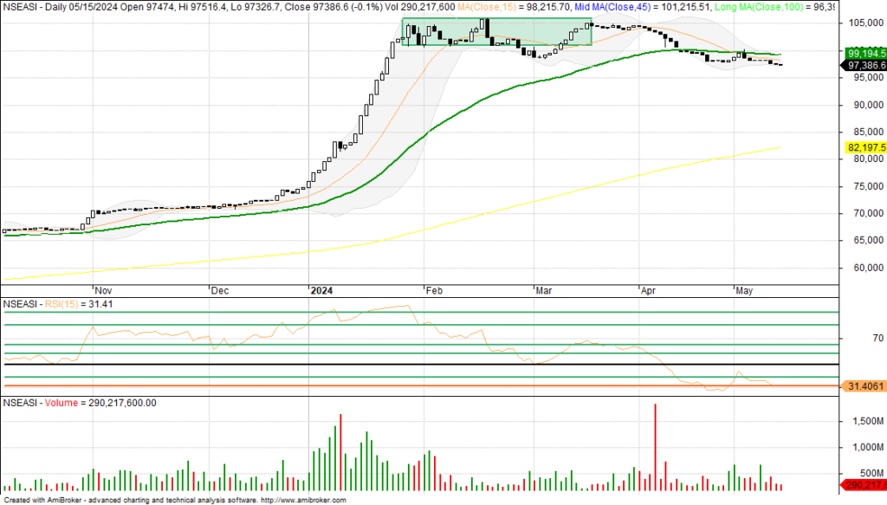Screen dimensions: 887x505
Task: Click the orange 31.4061 RSI value tag
Action: pyautogui.click(x=864, y=385)
